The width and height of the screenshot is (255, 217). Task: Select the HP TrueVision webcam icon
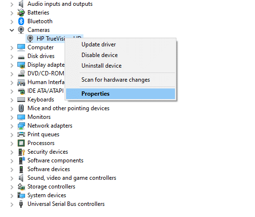tap(30, 39)
